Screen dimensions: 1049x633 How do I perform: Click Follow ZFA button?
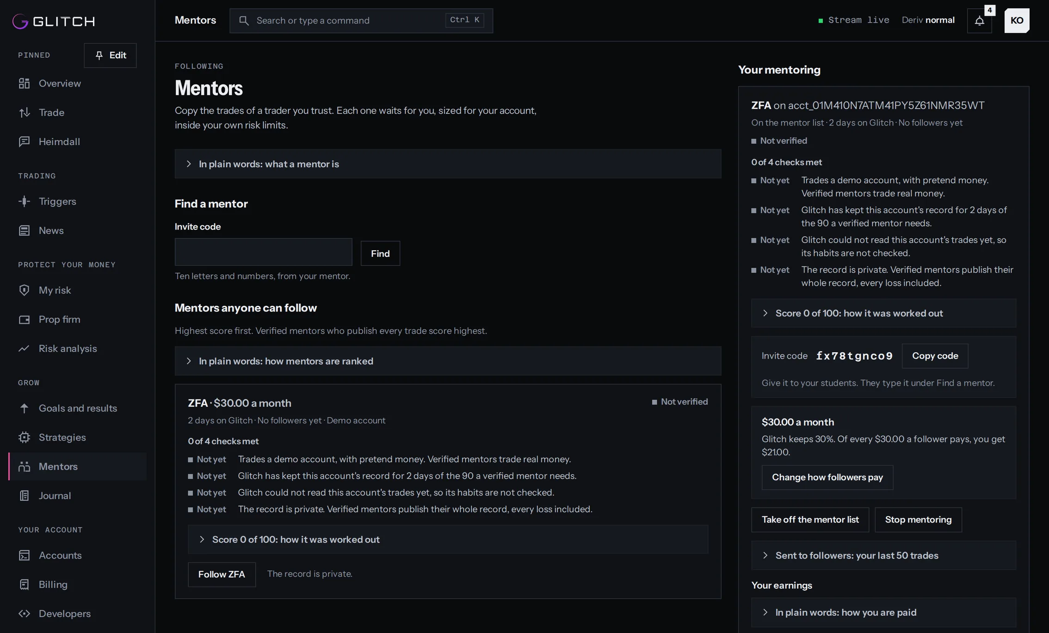point(222,574)
